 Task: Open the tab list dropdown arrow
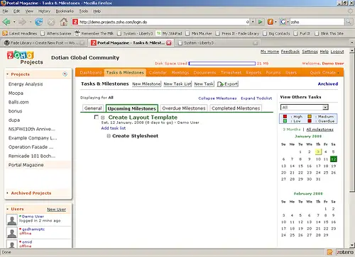(352, 42)
